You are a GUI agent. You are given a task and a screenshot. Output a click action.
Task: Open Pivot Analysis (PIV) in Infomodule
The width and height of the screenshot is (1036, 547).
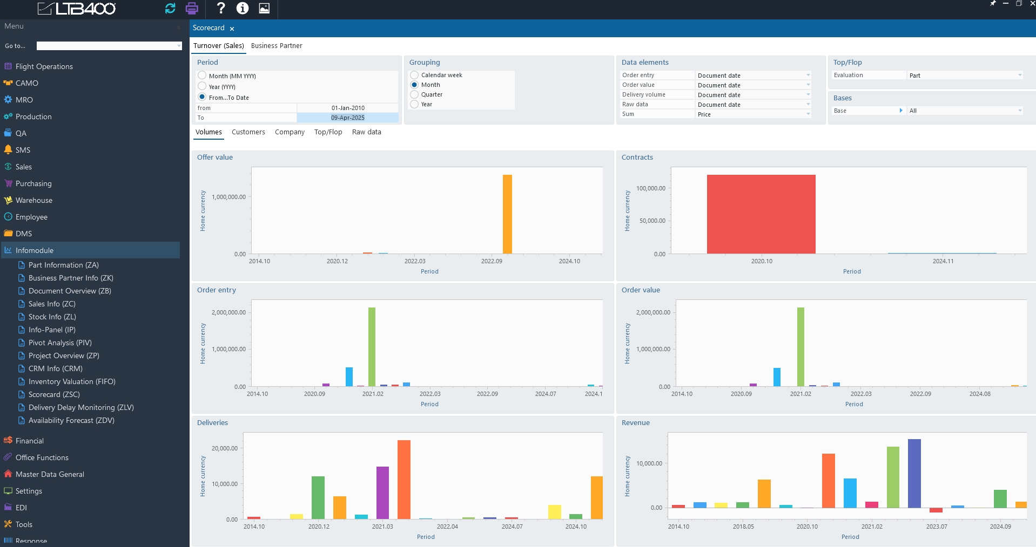(60, 343)
